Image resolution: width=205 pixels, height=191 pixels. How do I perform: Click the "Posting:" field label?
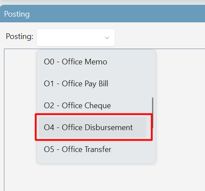tap(20, 36)
